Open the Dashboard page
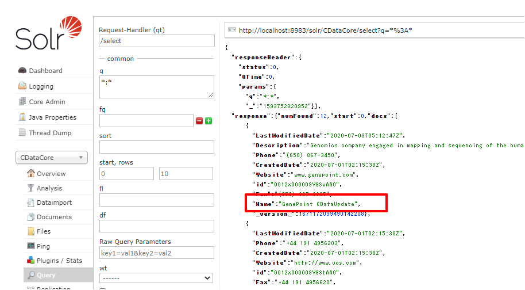525x290 pixels. [x=45, y=71]
